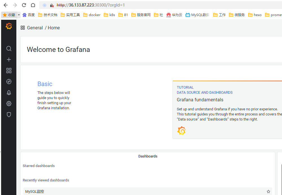Click the 收藏 favorites star button
The image size is (282, 195).
pos(9,15)
